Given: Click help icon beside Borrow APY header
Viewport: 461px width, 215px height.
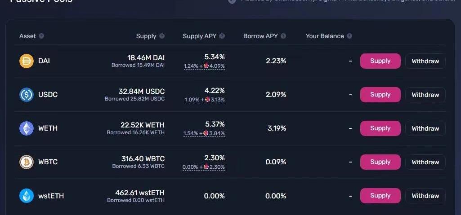Looking at the screenshot, I should tap(283, 36).
